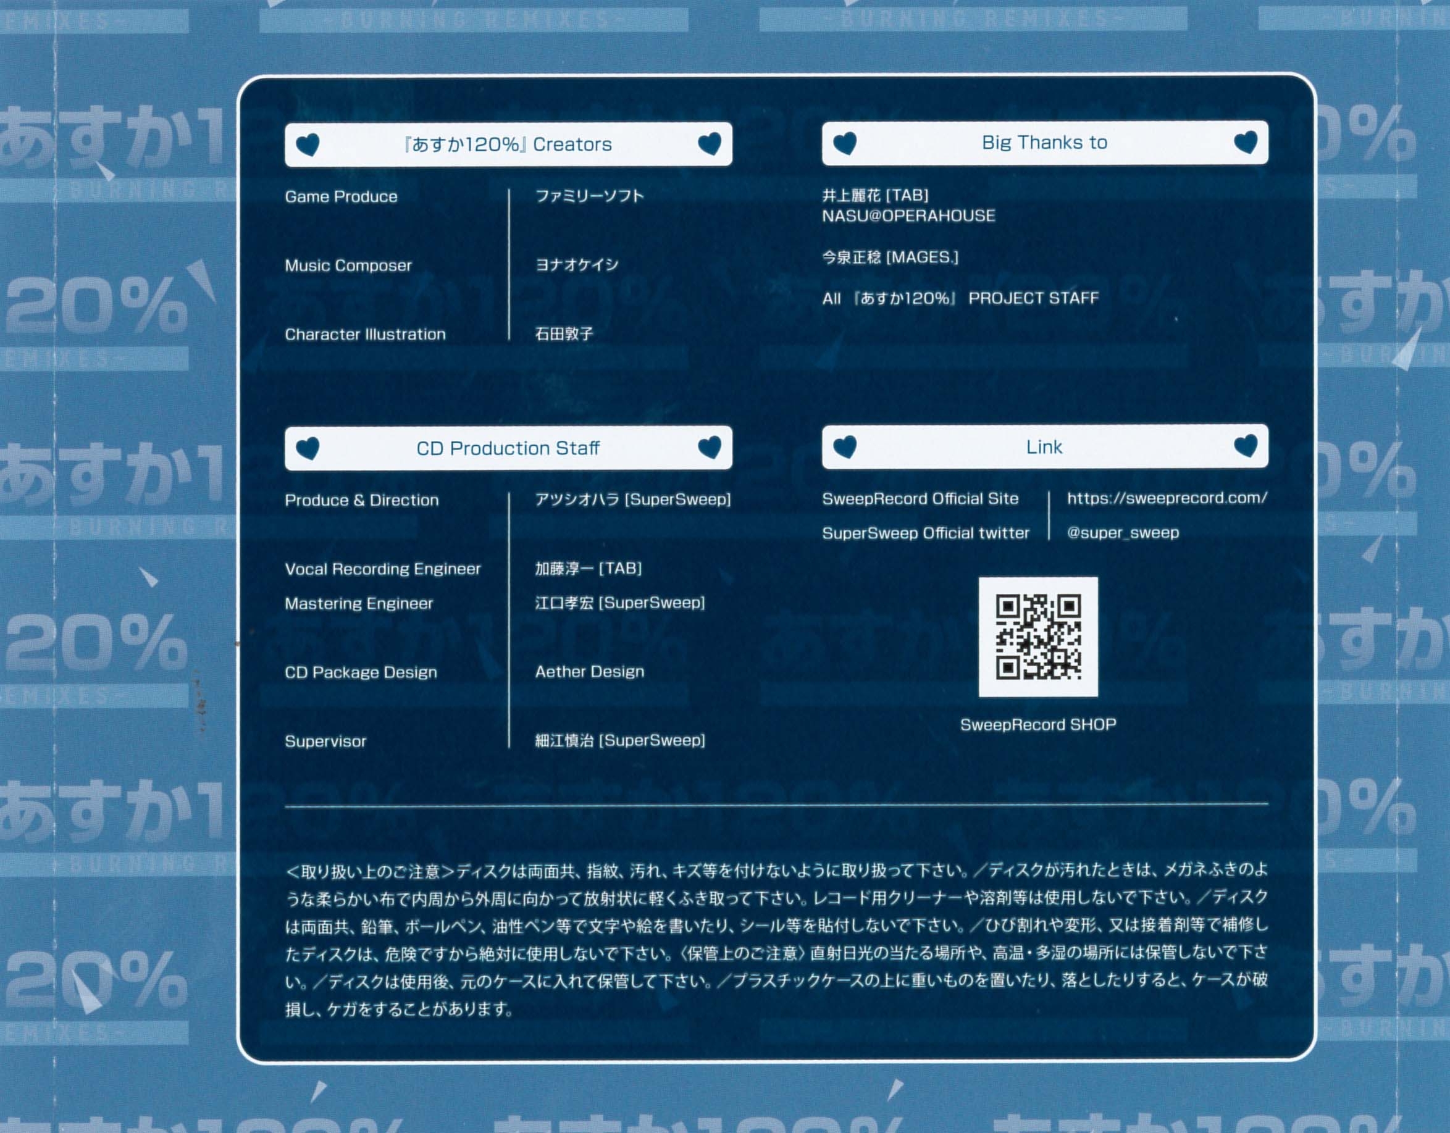
Task: Click the 細江慎治 [SuperSweep] credit
Action: (x=620, y=741)
